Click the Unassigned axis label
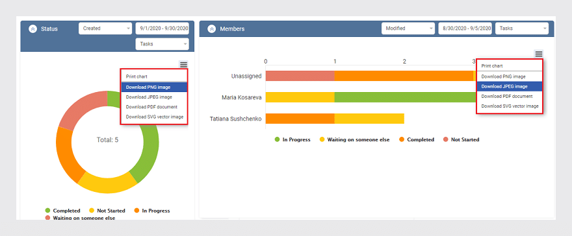The height and width of the screenshot is (236, 572). pyautogui.click(x=246, y=76)
